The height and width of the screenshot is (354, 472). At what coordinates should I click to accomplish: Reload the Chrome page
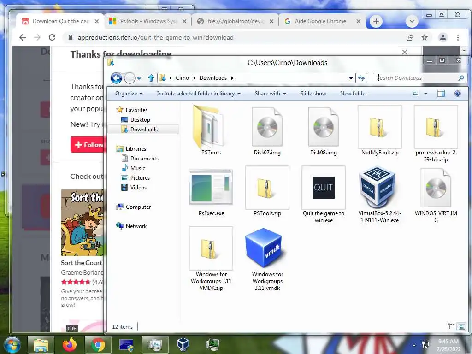(52, 37)
